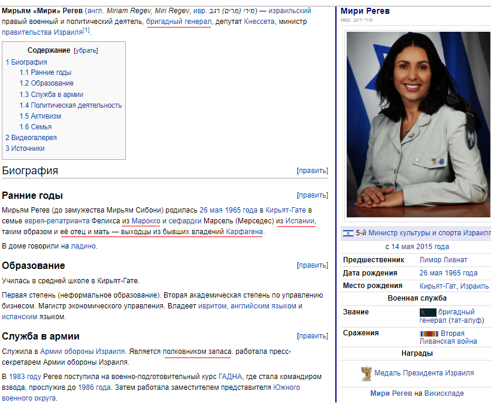
Task: Open infobox Израиль country link
Action: pos(474,286)
